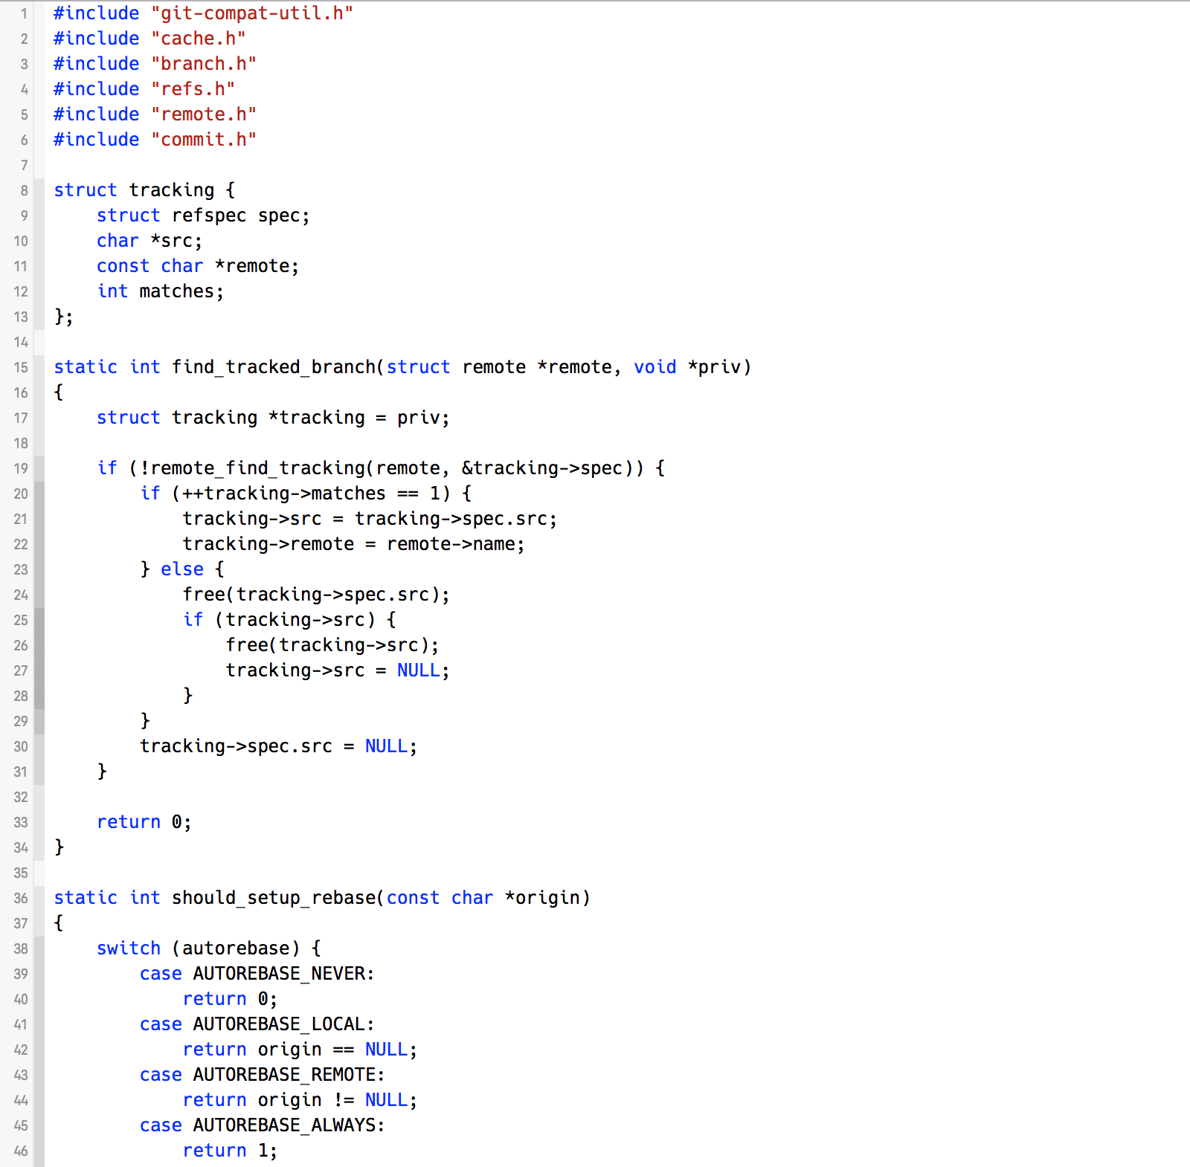Viewport: 1190px width, 1167px height.
Task: Click "remote->name;" on line 22
Action: pyautogui.click(x=456, y=544)
